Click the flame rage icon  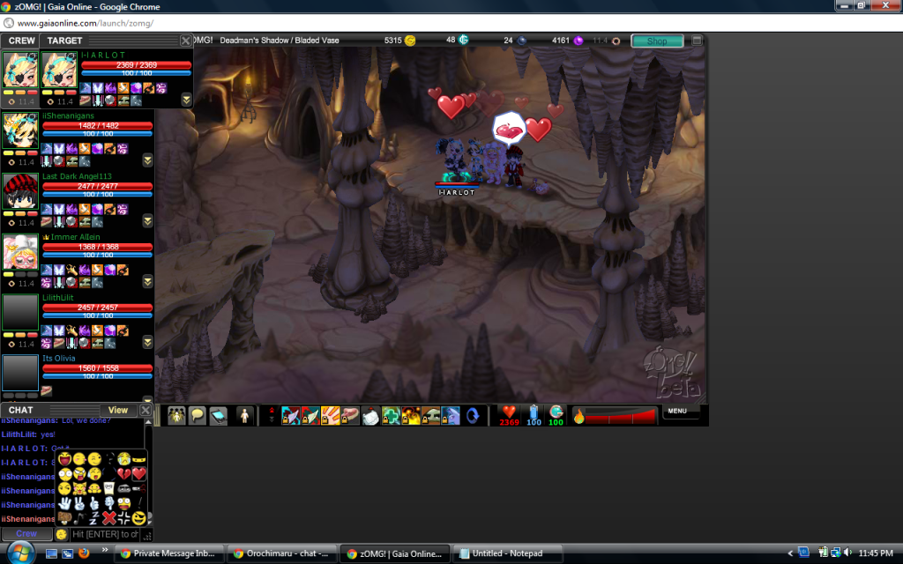[x=578, y=416]
